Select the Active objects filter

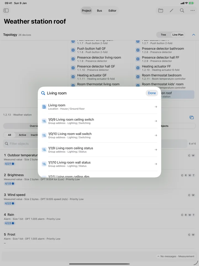[x=22, y=135]
